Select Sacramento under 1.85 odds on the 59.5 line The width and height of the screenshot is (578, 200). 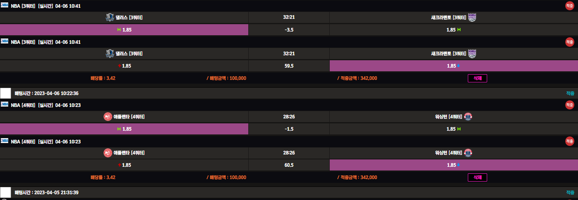453,66
